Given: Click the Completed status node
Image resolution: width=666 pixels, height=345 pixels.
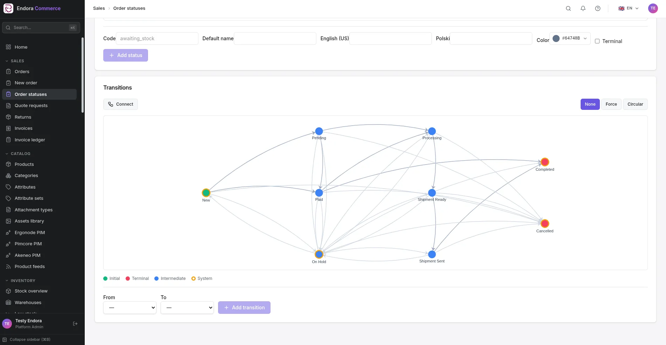Looking at the screenshot, I should pos(545,162).
